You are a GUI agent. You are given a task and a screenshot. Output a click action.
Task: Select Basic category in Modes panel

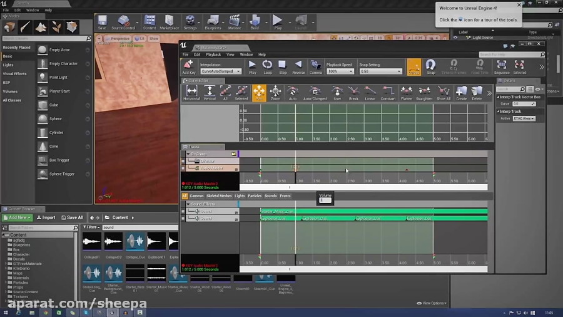[8, 56]
